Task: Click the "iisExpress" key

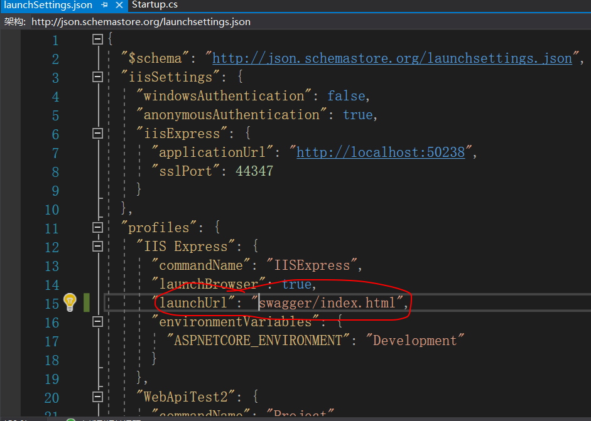Action: click(x=182, y=133)
